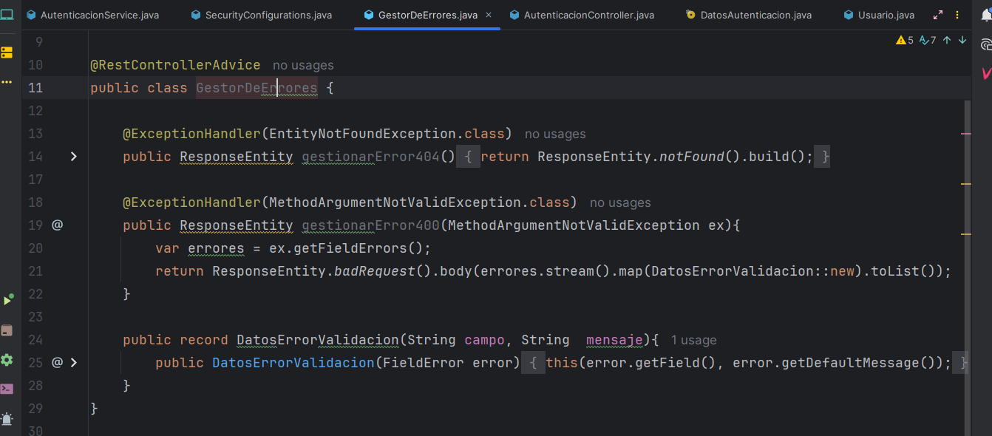This screenshot has width=992, height=436.
Task: Click 'no usages' hint after EntityNotFoundException.class
Action: pyautogui.click(x=555, y=134)
